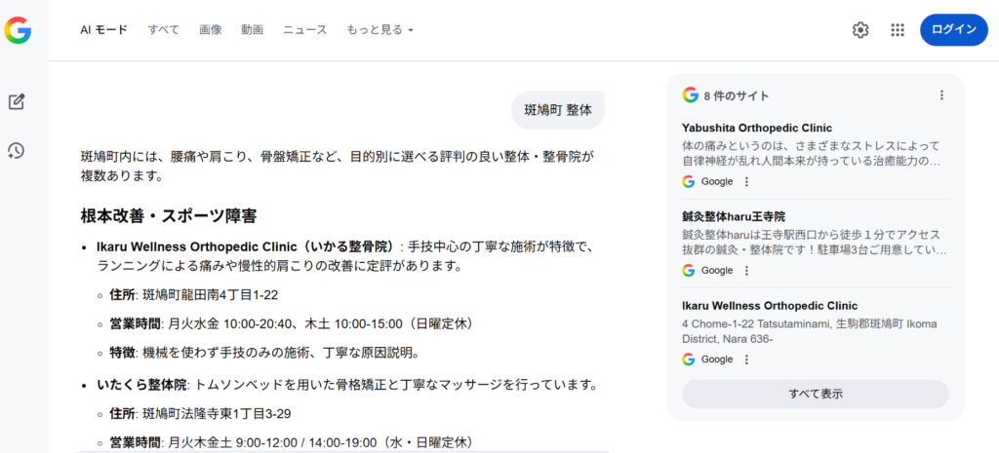Open AI Mode search history
Screen dimensions: 999x453
pyautogui.click(x=17, y=150)
